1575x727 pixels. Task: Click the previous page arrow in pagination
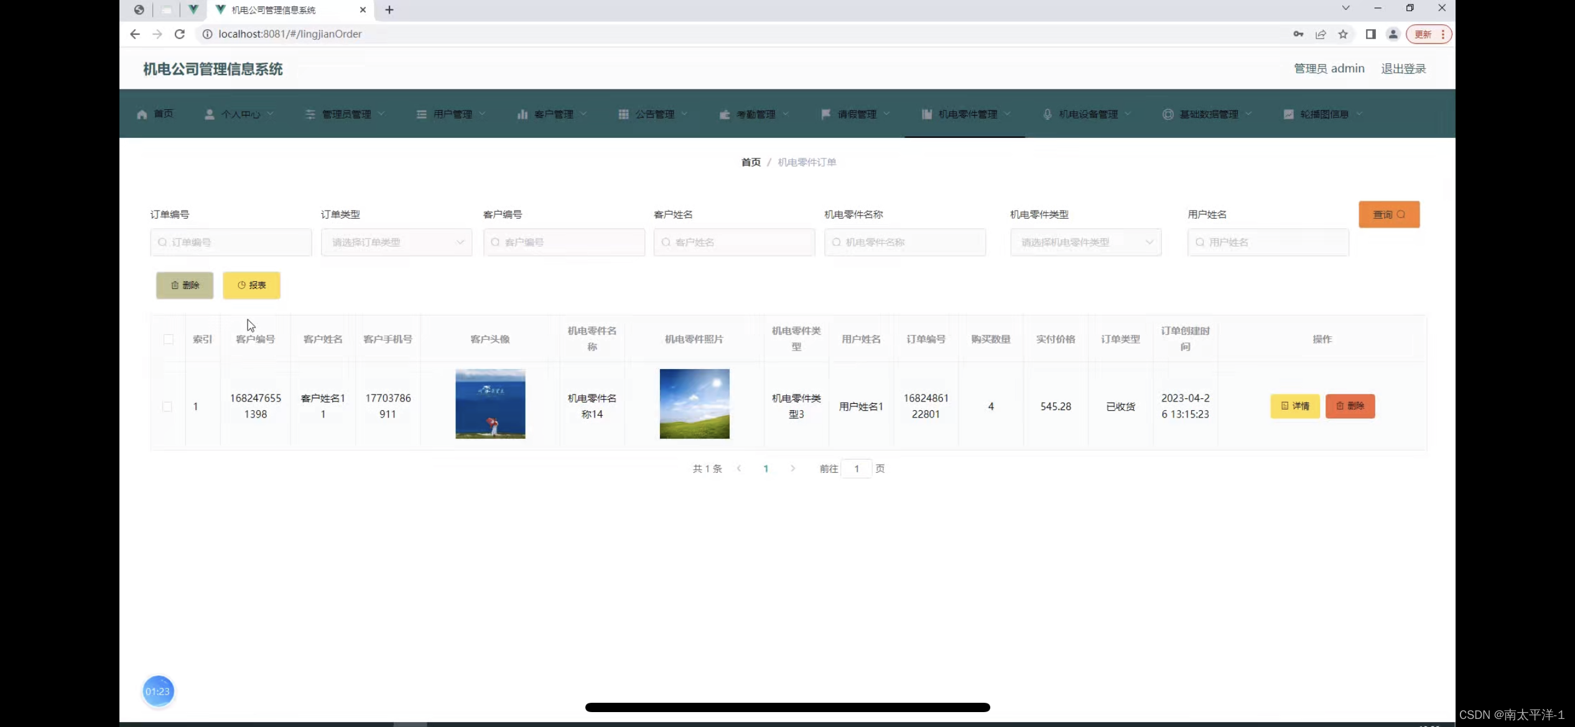[x=739, y=469]
